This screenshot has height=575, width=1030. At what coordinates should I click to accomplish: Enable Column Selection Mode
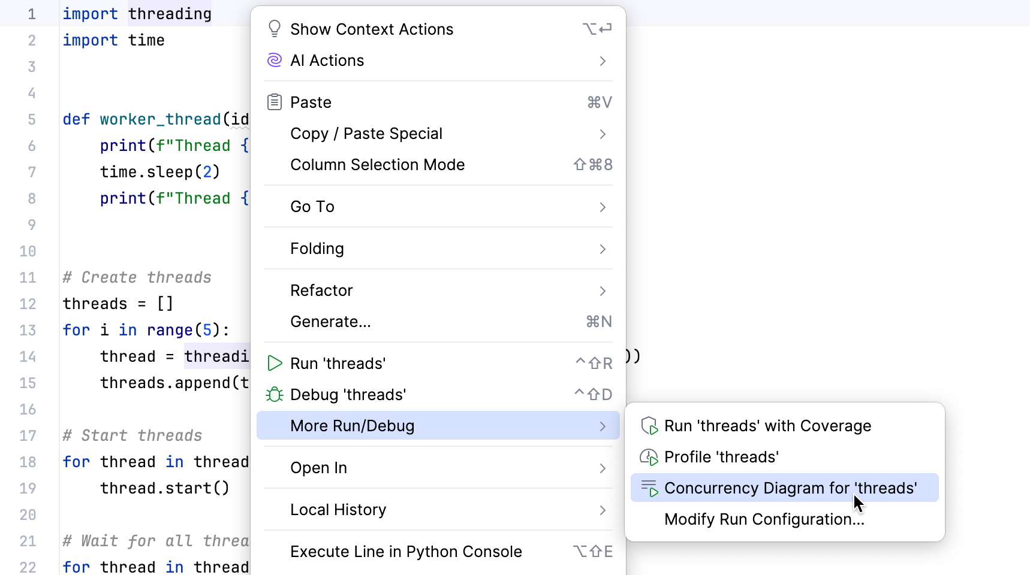(377, 165)
